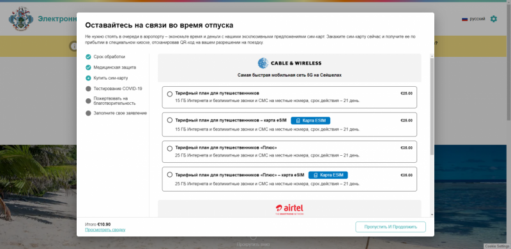Select the €35 «Плюс» eSIM plan radio

169,175
